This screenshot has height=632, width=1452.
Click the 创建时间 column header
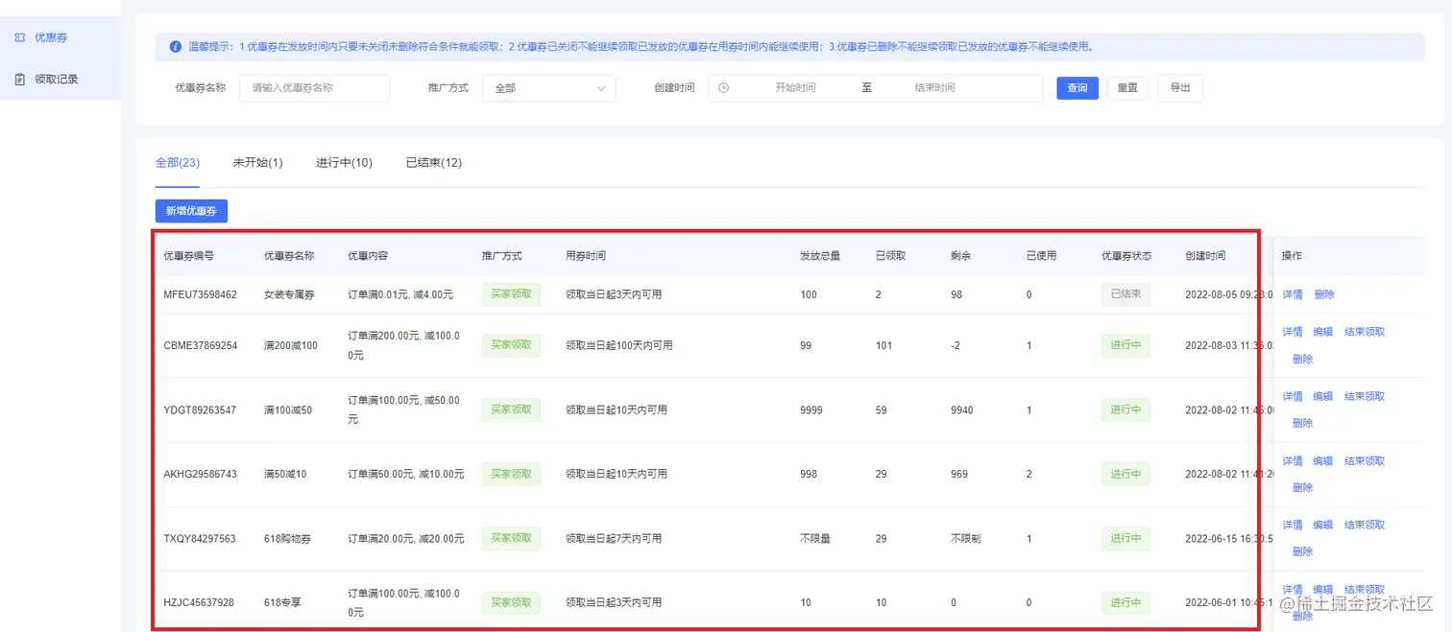point(1205,256)
